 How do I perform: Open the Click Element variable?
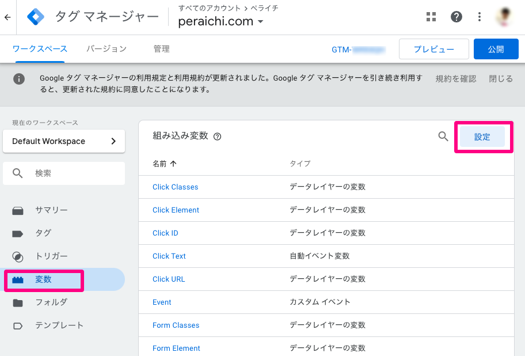coord(176,210)
